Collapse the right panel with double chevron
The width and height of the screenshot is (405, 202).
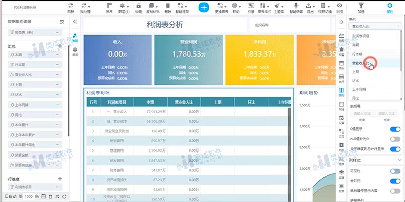click(341, 22)
